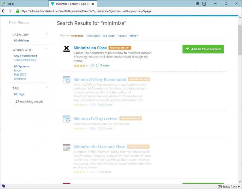242x189 pixels.
Task: Click the Minimize on Close add-on icon
Action: pos(66,49)
